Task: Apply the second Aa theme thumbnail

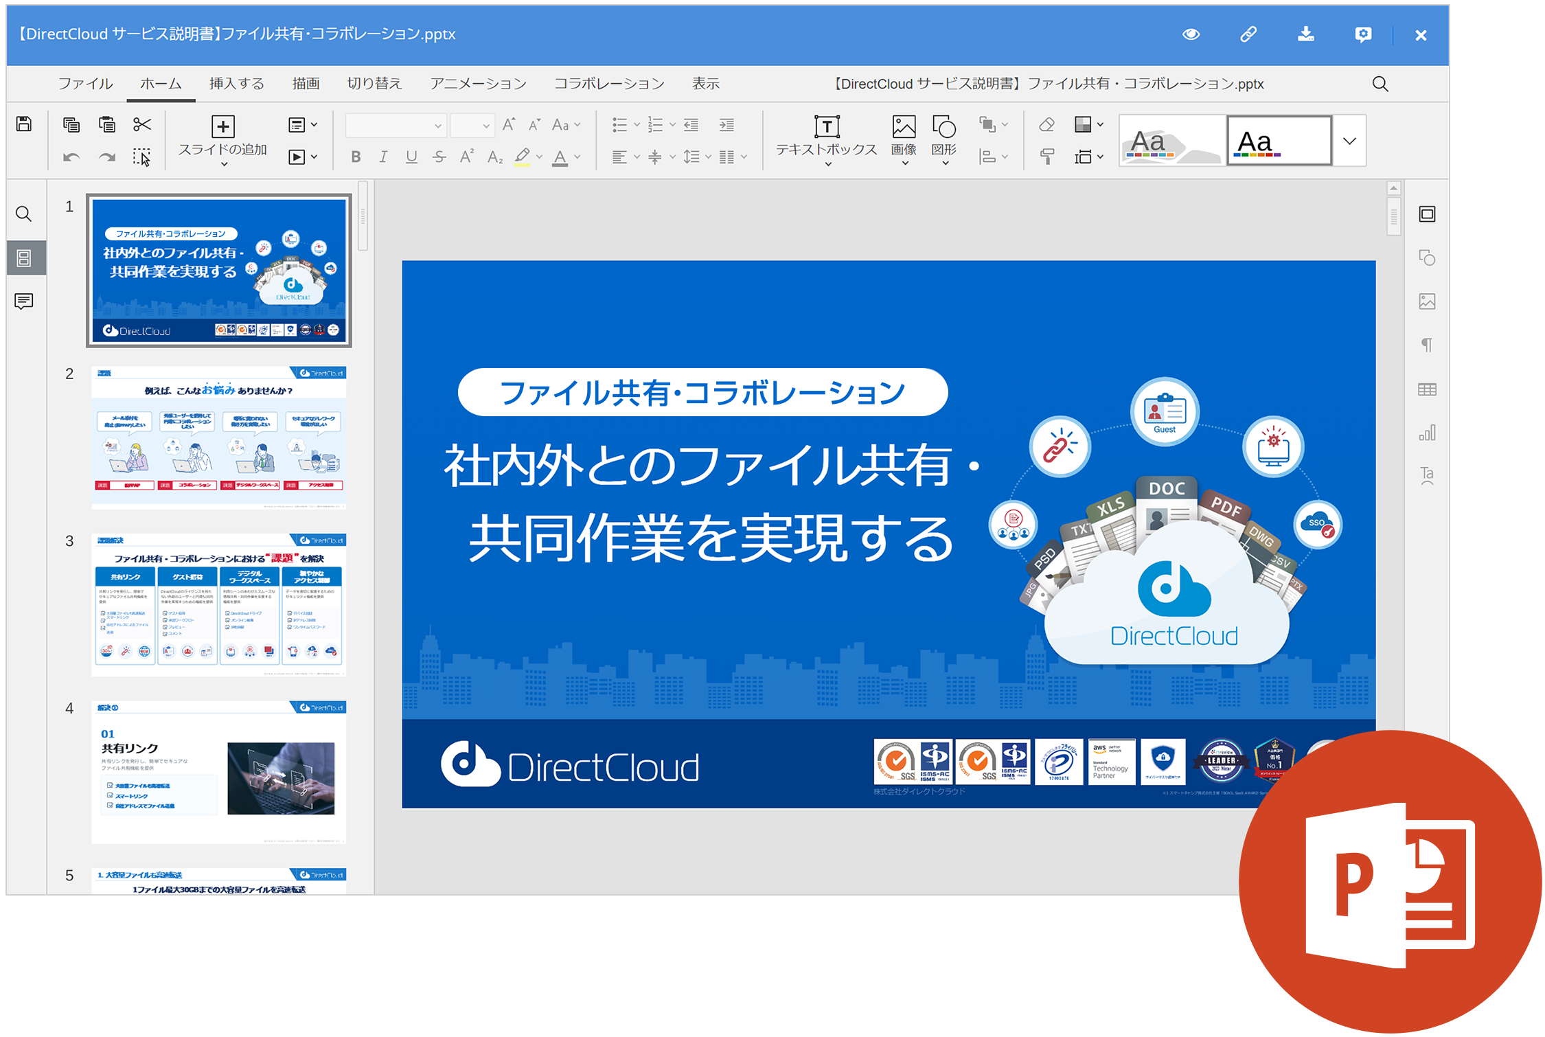Action: [1279, 140]
